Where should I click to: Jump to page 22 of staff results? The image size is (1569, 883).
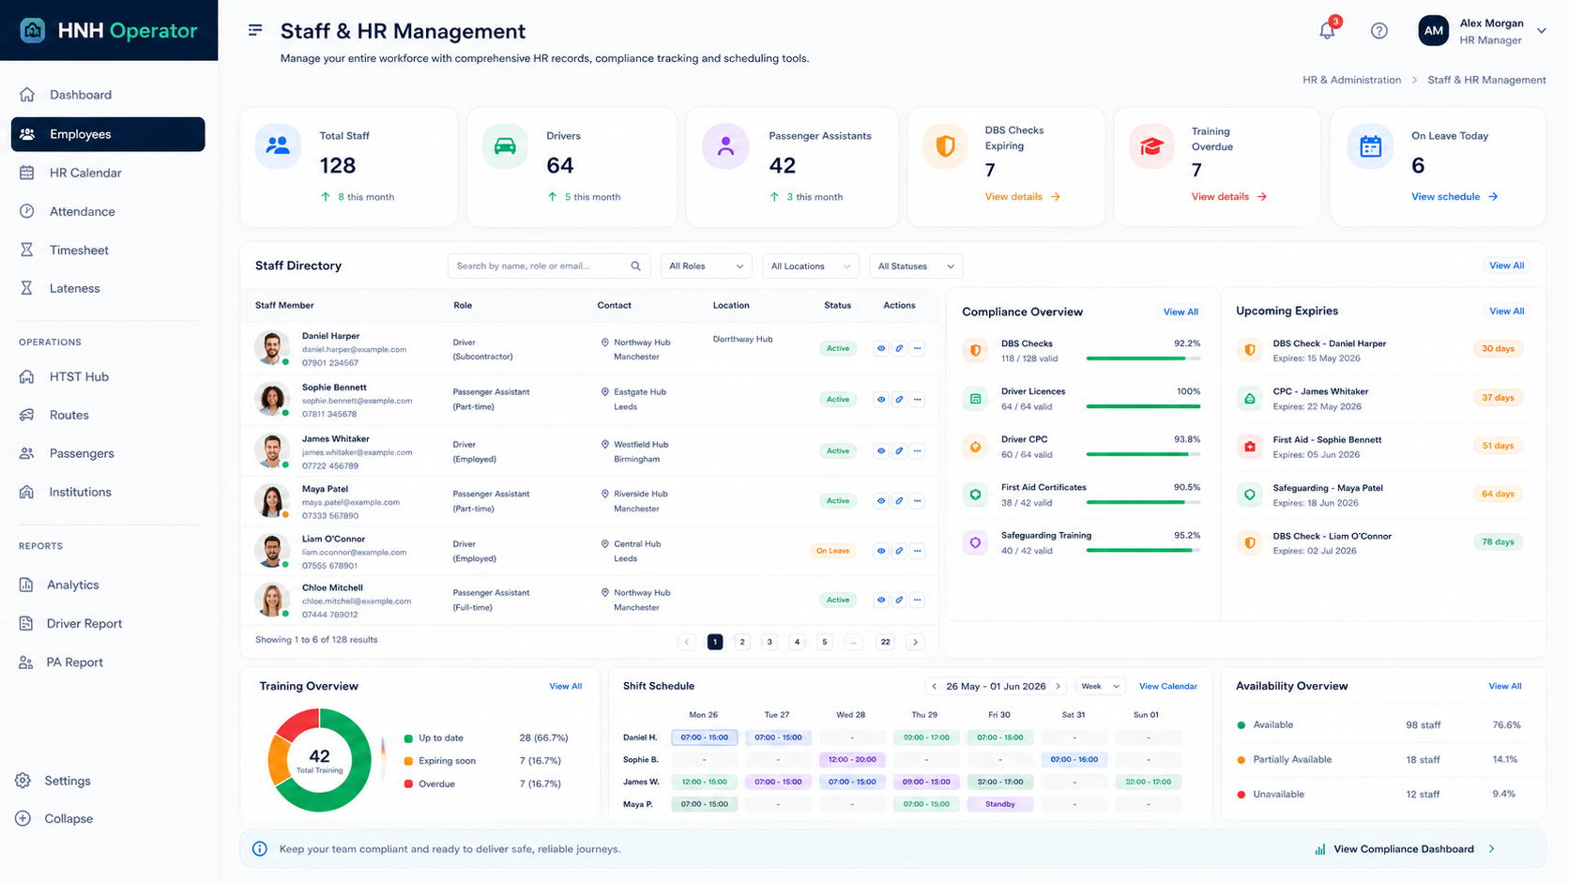[885, 642]
